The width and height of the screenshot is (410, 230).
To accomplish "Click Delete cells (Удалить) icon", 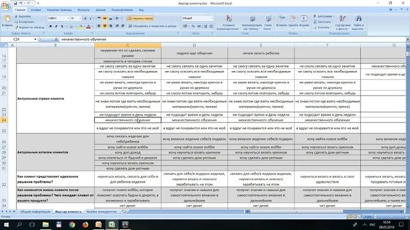I will pyautogui.click(x=293, y=21).
